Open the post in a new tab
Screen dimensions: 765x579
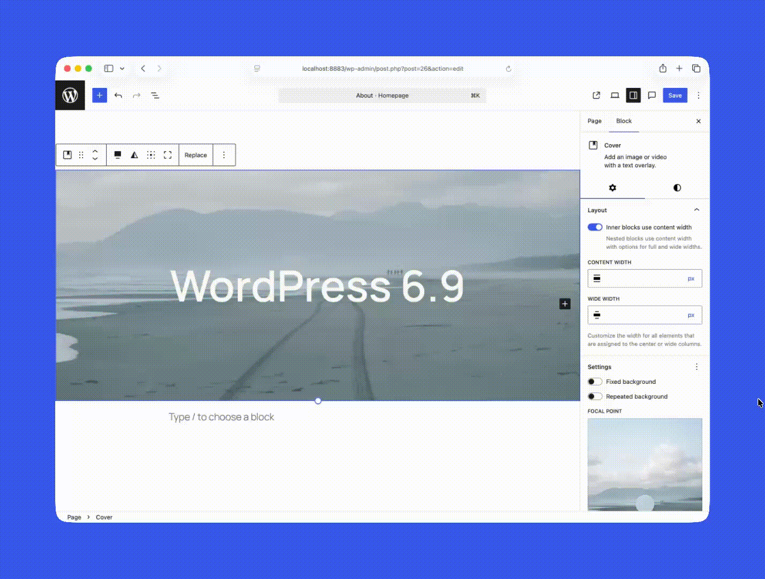coord(596,95)
